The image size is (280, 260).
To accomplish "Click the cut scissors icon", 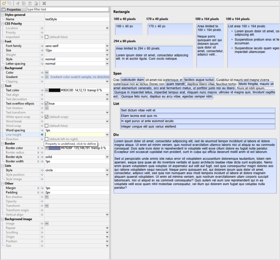I will tap(18, 3).
